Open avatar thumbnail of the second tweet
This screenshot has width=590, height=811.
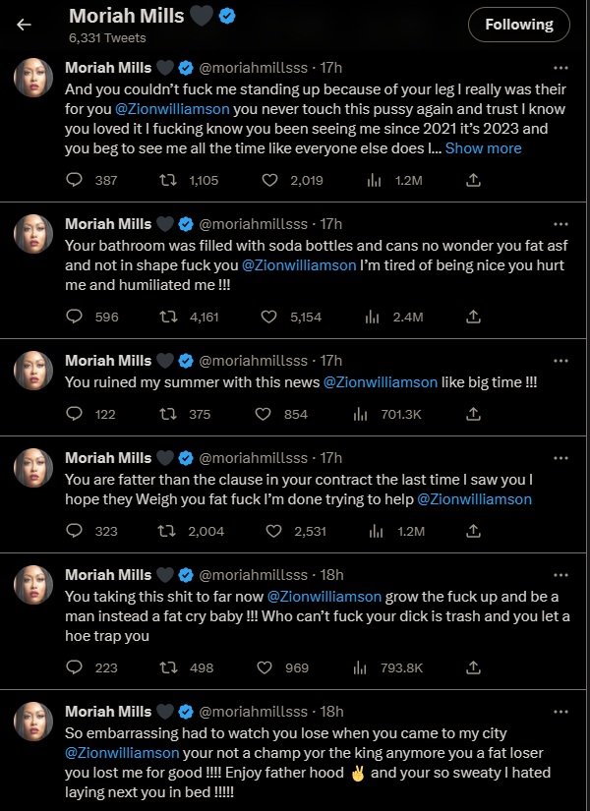[33, 233]
